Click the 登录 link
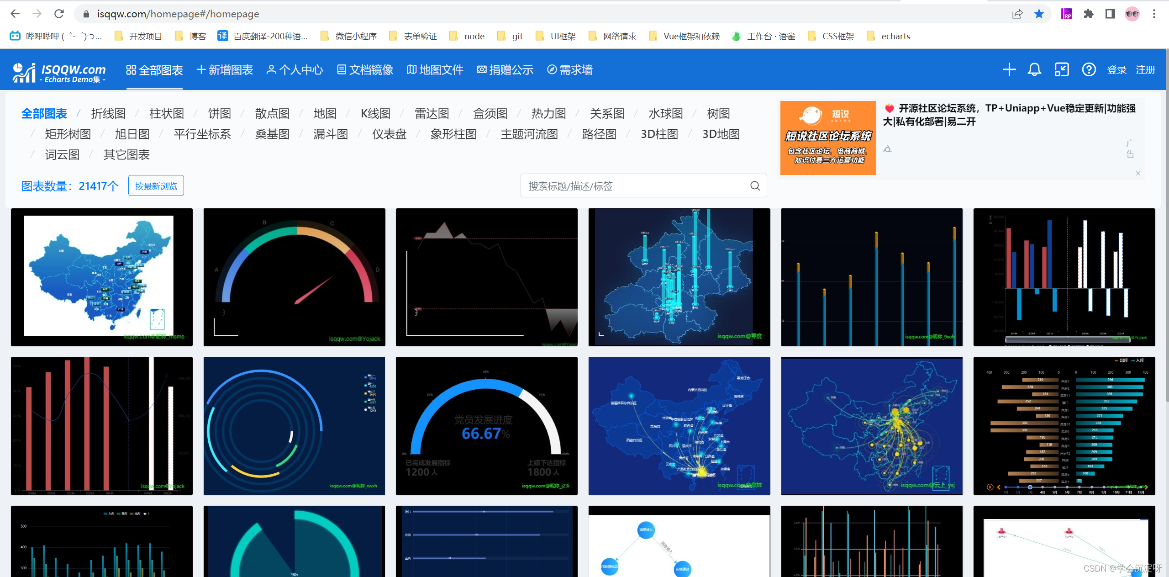The height and width of the screenshot is (577, 1169). [1116, 70]
